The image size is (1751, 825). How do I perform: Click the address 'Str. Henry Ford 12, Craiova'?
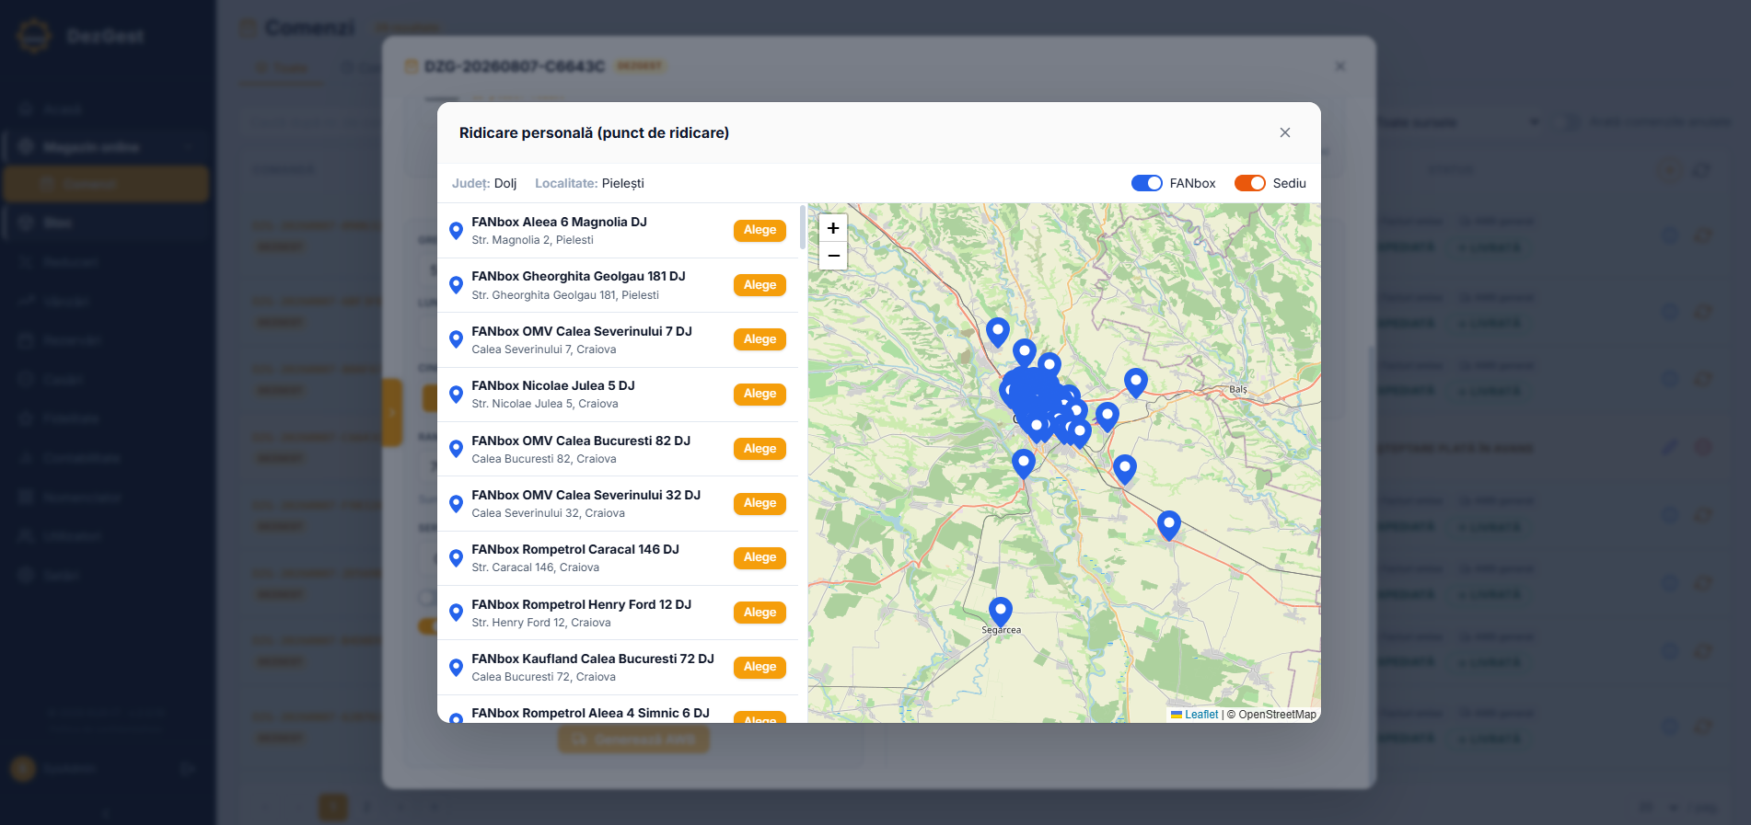(x=541, y=623)
